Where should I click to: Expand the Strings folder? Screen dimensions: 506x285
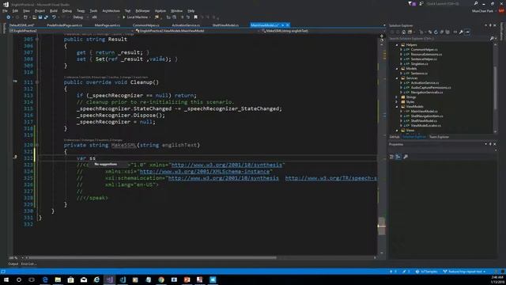[397, 97]
